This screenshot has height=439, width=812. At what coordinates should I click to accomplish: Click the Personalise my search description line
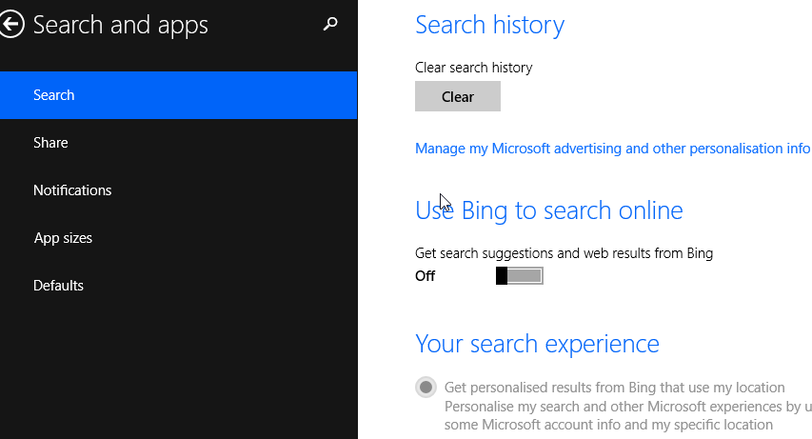(x=628, y=407)
